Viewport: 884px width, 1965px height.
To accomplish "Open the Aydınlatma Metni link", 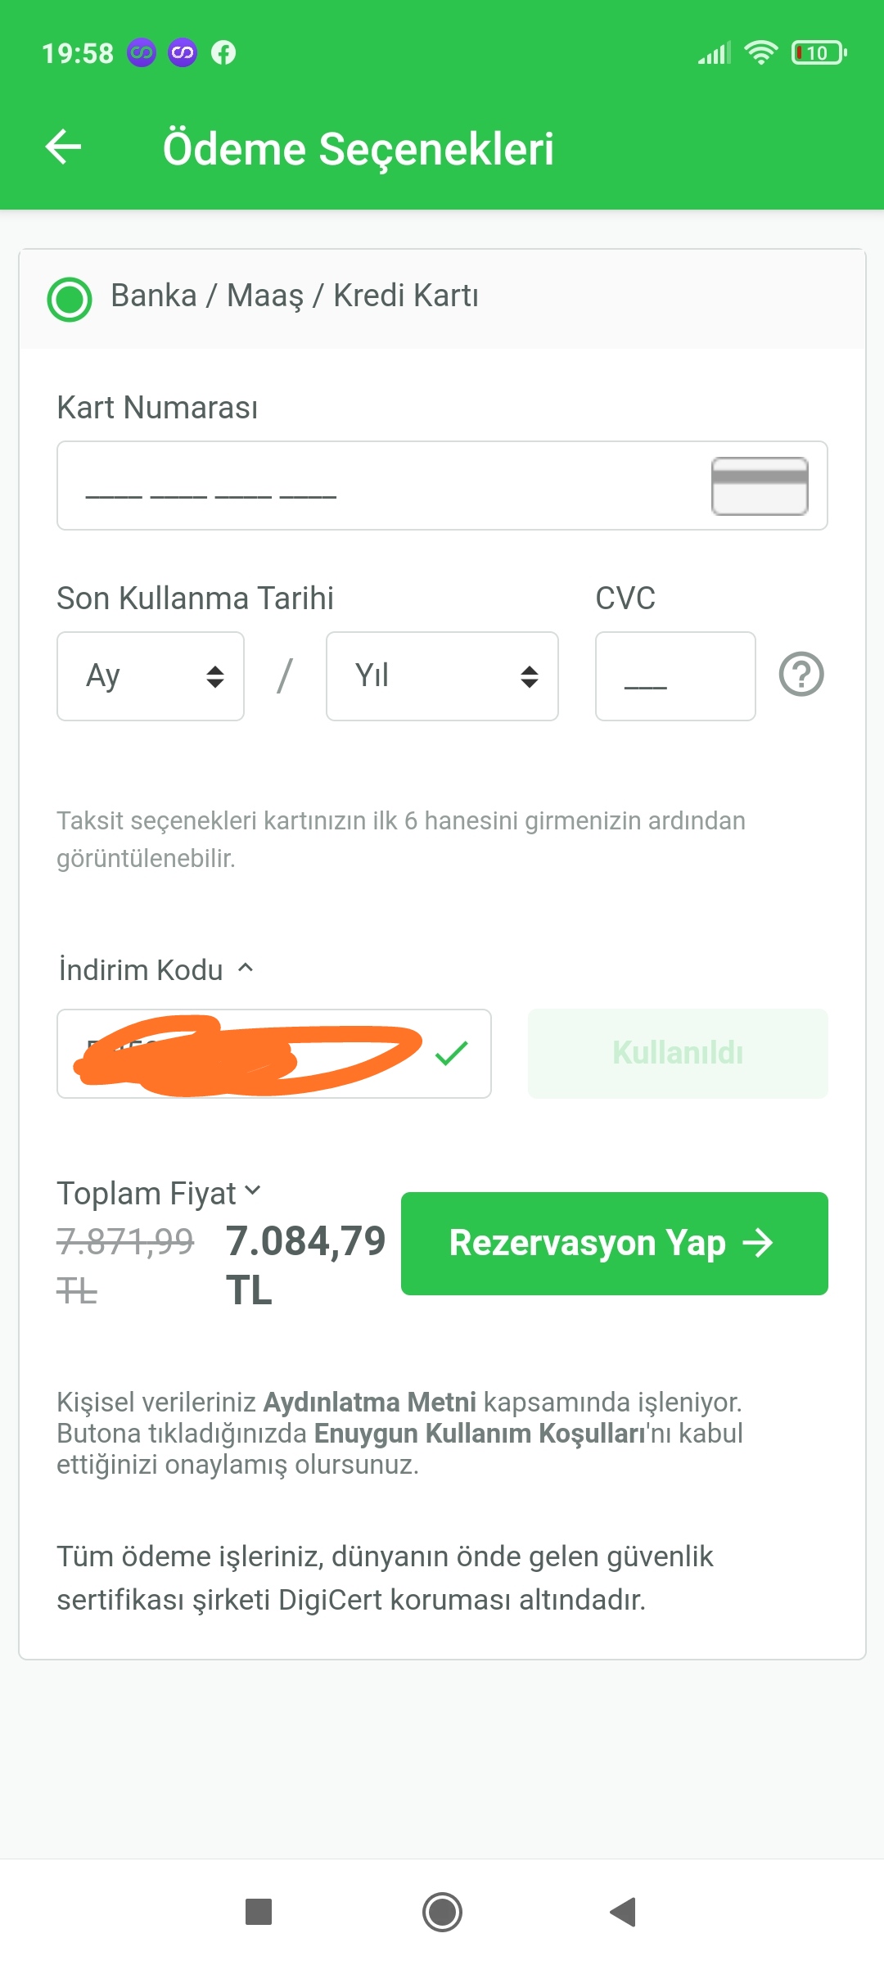I will (x=369, y=1402).
